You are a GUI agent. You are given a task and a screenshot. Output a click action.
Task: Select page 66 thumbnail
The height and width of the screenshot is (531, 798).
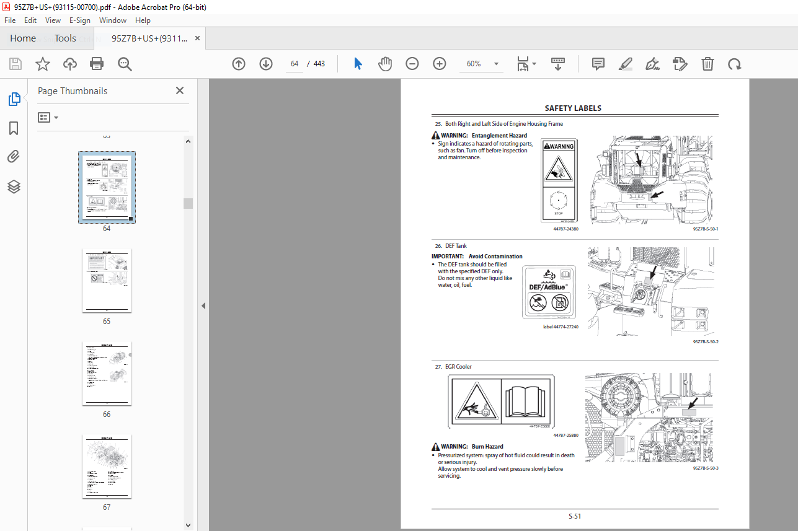tap(107, 373)
